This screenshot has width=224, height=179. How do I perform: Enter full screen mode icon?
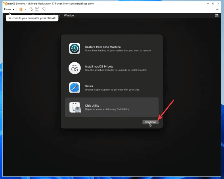37,9
